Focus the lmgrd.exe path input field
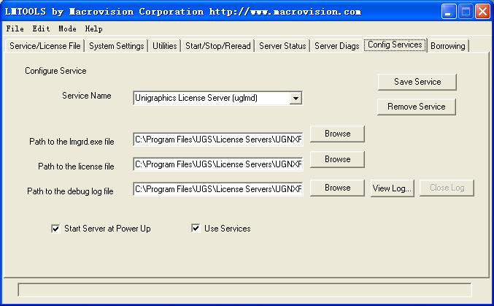 (x=218, y=139)
